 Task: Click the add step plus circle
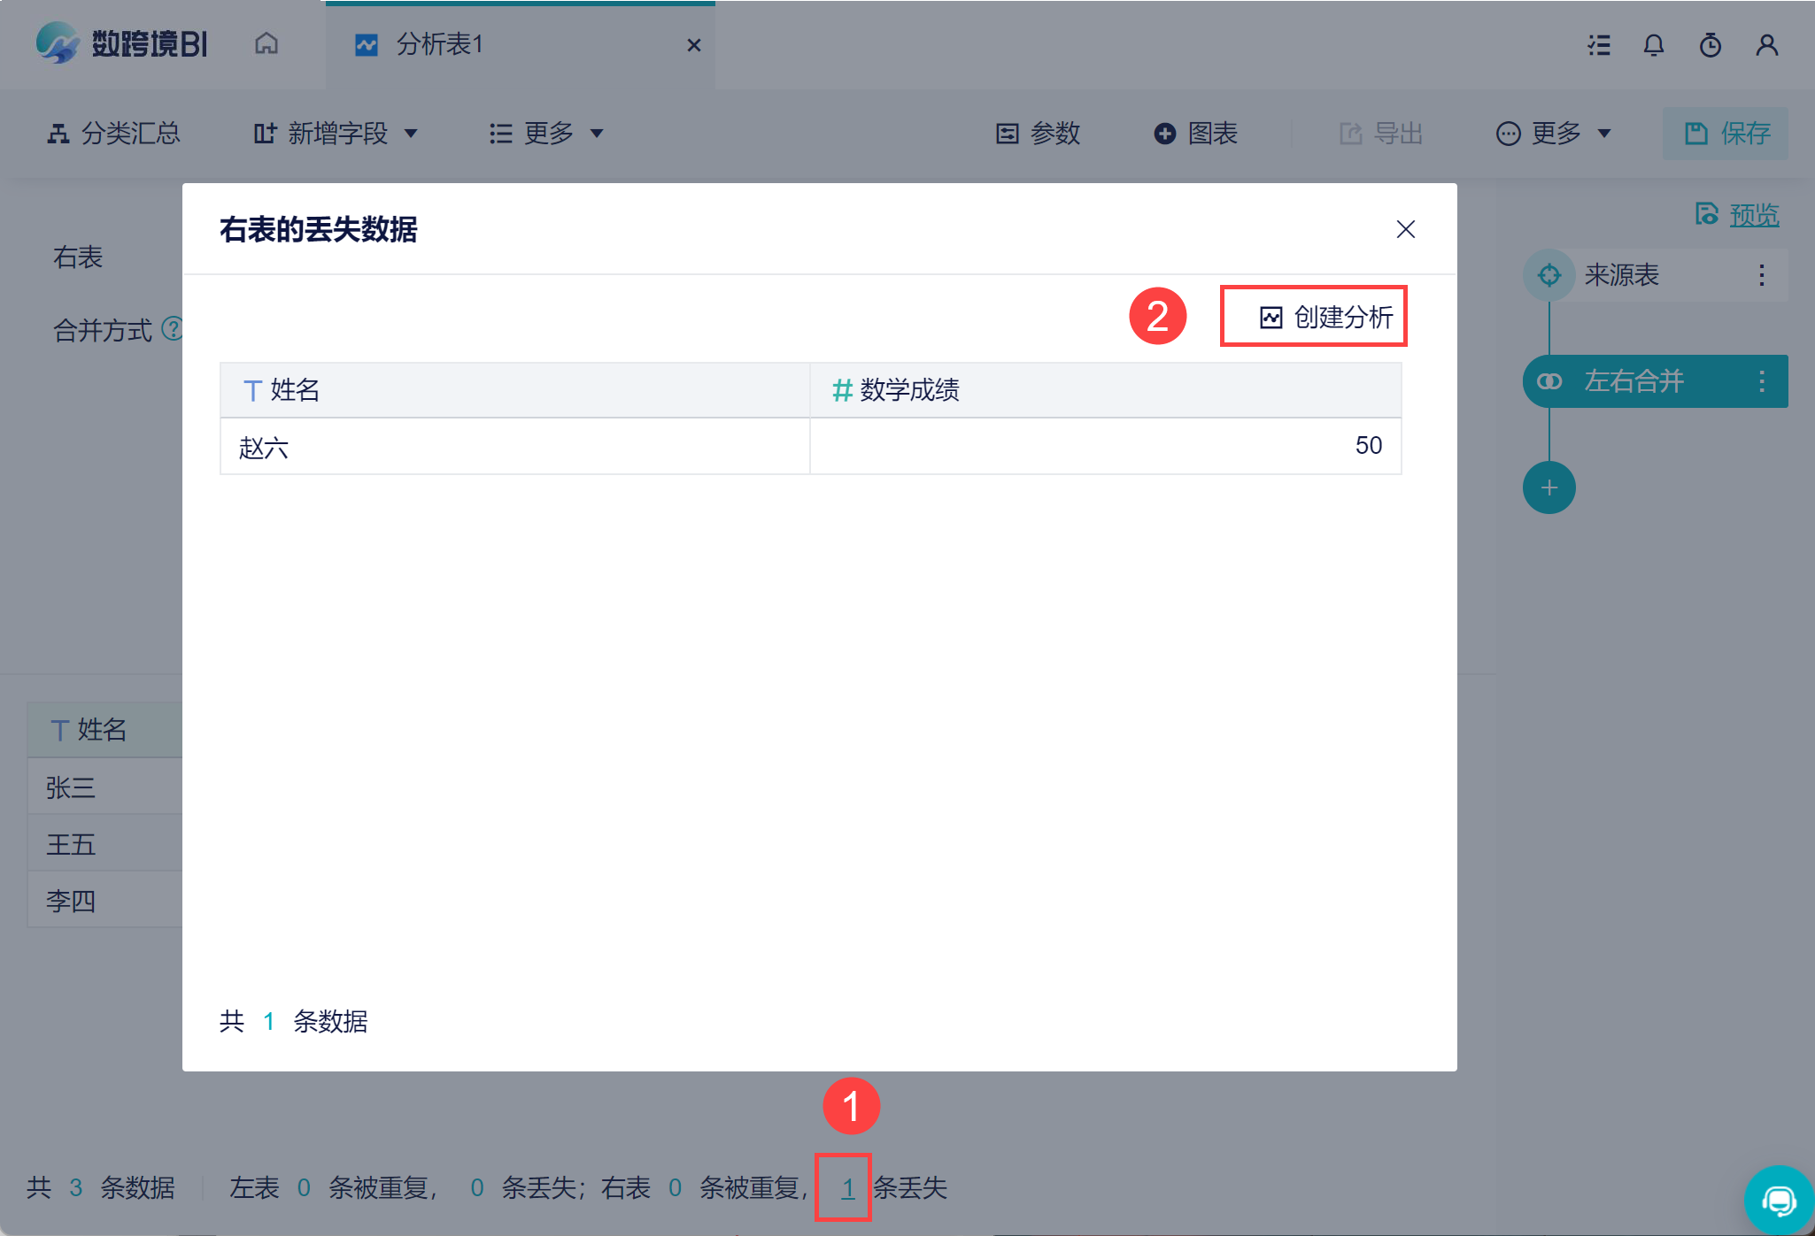1549,487
